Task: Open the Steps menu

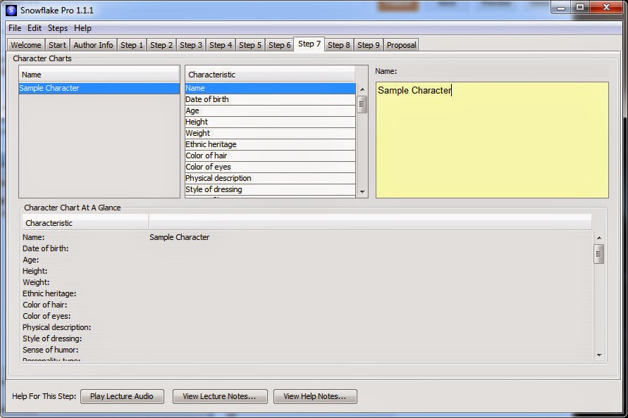Action: 58,28
